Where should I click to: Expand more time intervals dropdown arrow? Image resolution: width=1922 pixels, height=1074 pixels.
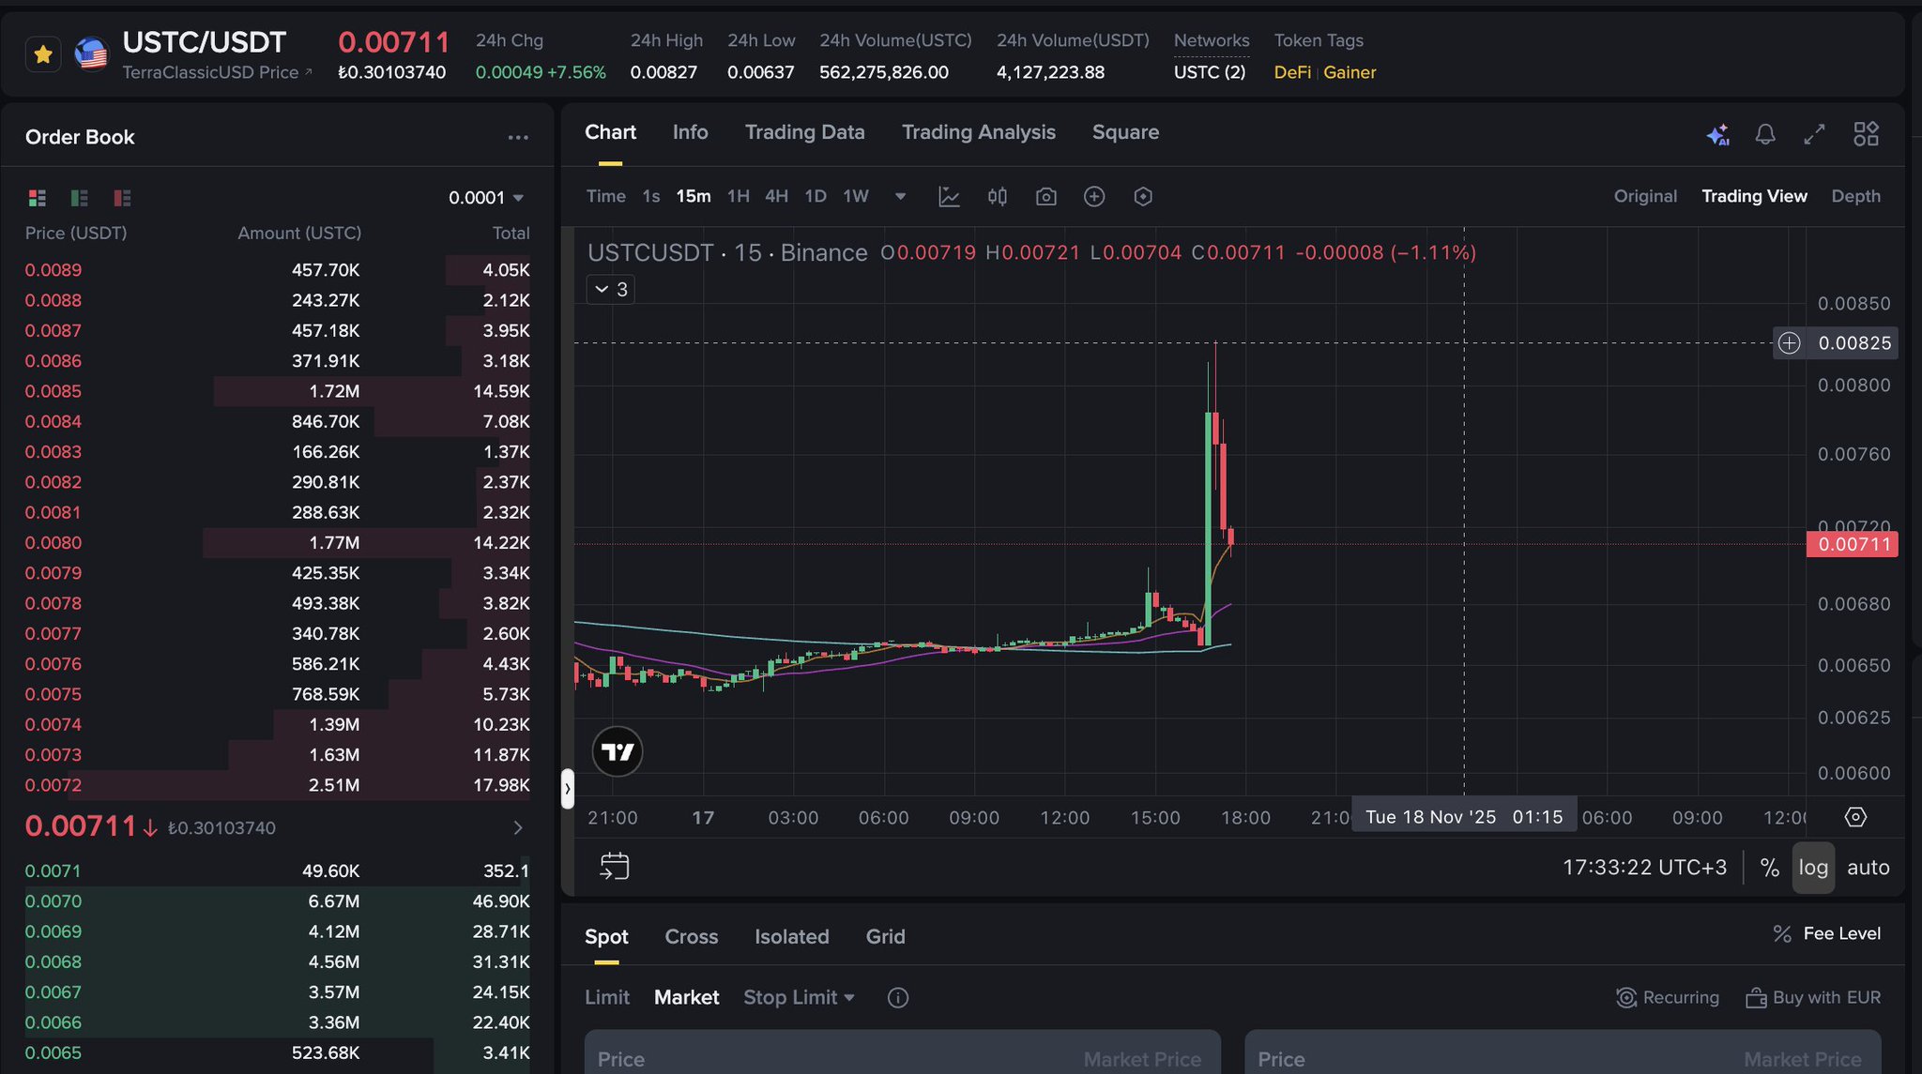[x=900, y=196]
